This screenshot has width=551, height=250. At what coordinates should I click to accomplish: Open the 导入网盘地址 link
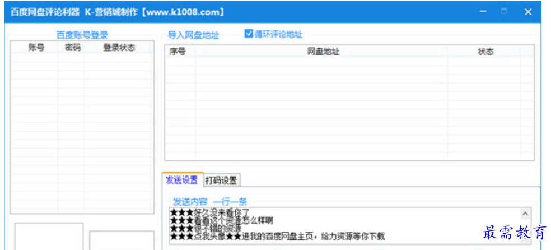click(x=193, y=35)
